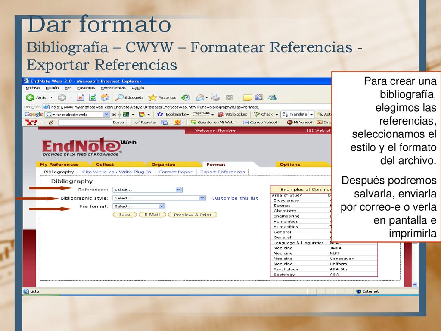
Task: Click the yellow notes folder icon
Action: click(x=248, y=97)
